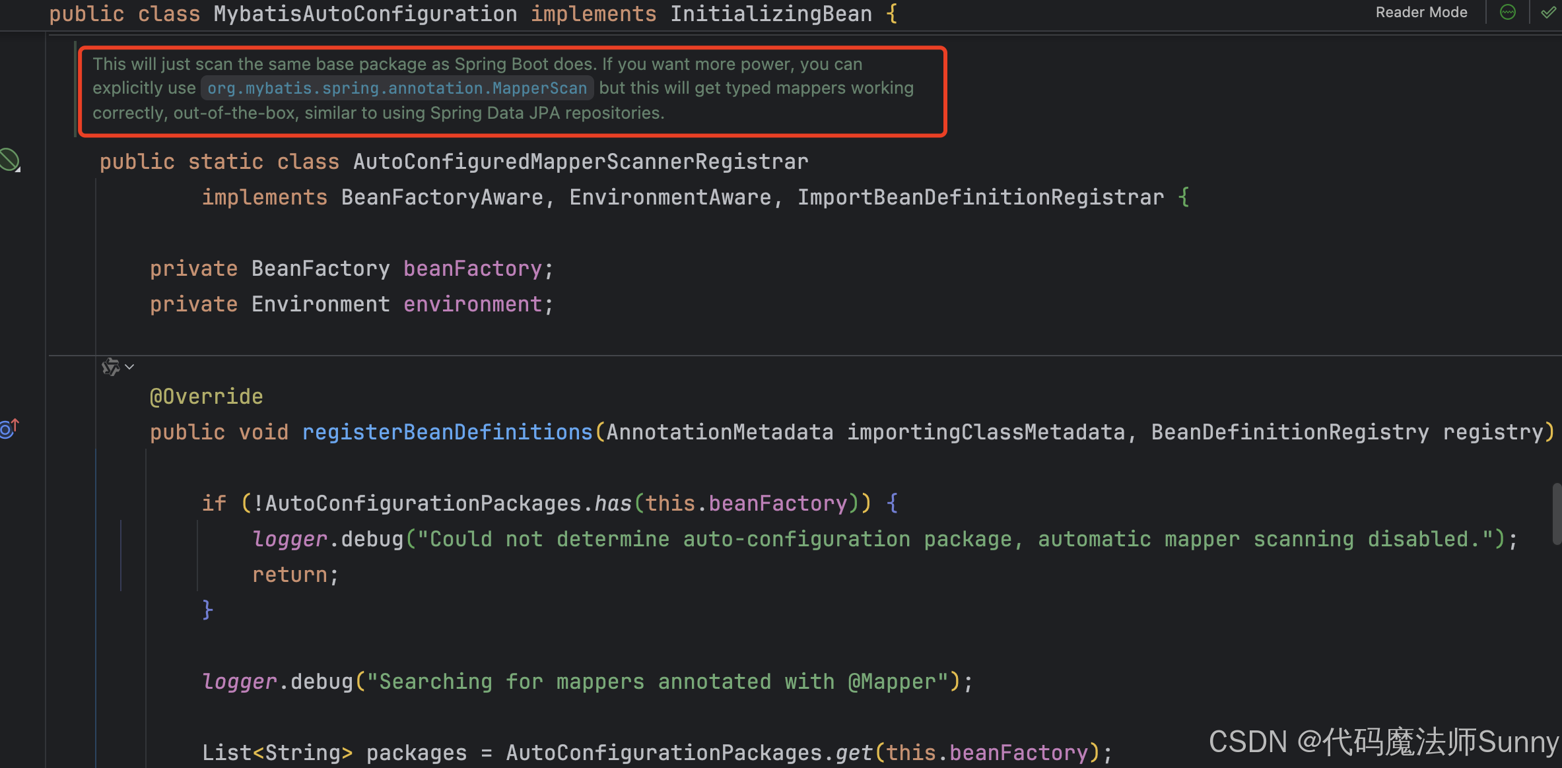
Task: Click the overriding method gutter icon
Action: (x=9, y=429)
